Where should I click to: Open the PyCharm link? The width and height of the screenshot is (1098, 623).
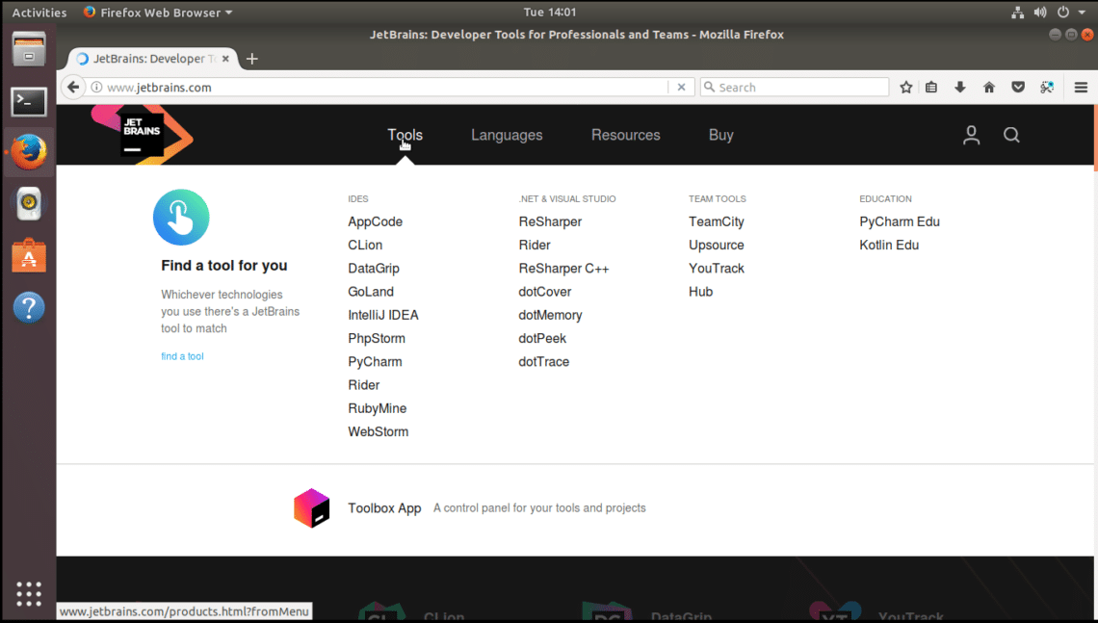pyautogui.click(x=375, y=362)
